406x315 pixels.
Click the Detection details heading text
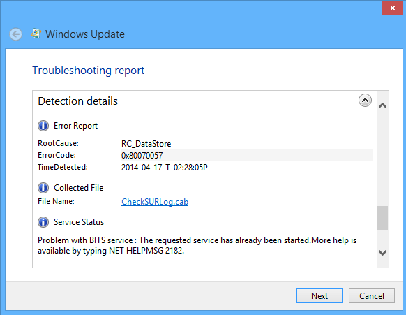pyautogui.click(x=77, y=101)
